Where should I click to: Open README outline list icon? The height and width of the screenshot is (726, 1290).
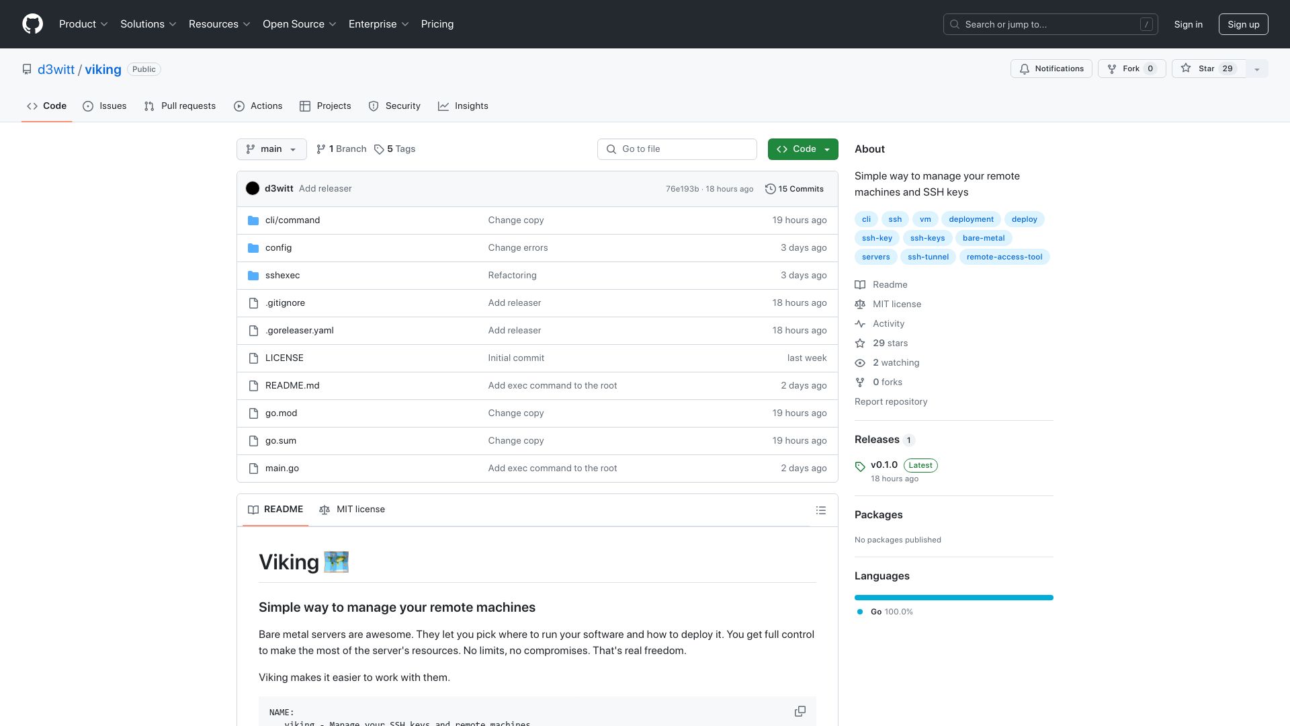tap(820, 510)
